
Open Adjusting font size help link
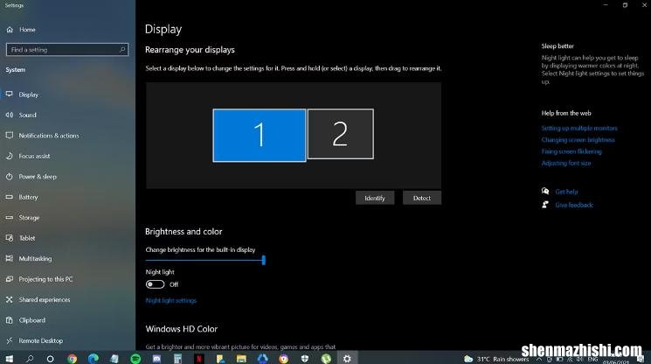pos(566,163)
